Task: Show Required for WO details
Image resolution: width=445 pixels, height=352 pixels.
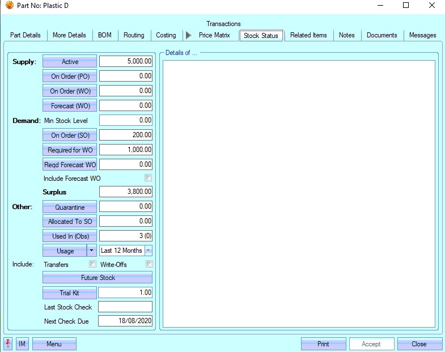Action: (x=70, y=150)
